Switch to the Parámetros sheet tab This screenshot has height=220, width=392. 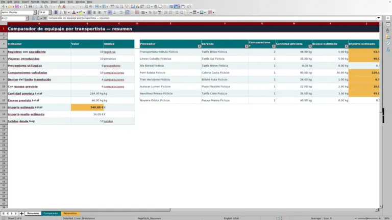[x=70, y=213]
